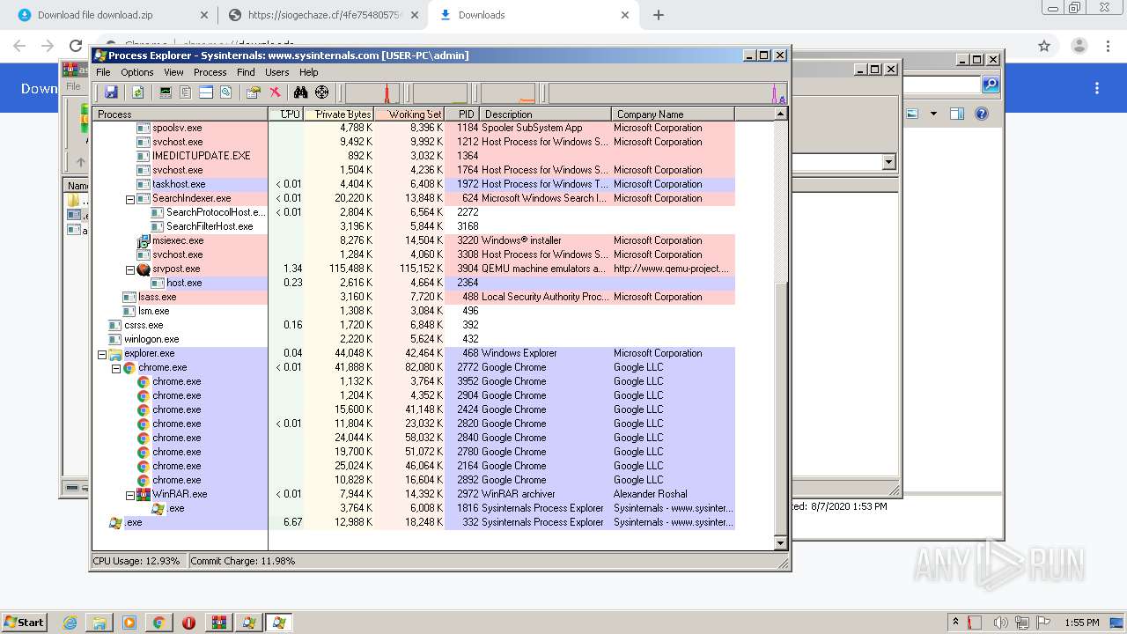This screenshot has height=634, width=1127.
Task: Collapse the chrome.exe parent tree node
Action: coord(115,368)
